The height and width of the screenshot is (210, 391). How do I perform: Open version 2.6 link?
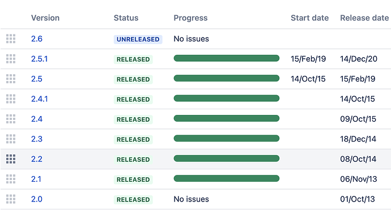coord(37,39)
